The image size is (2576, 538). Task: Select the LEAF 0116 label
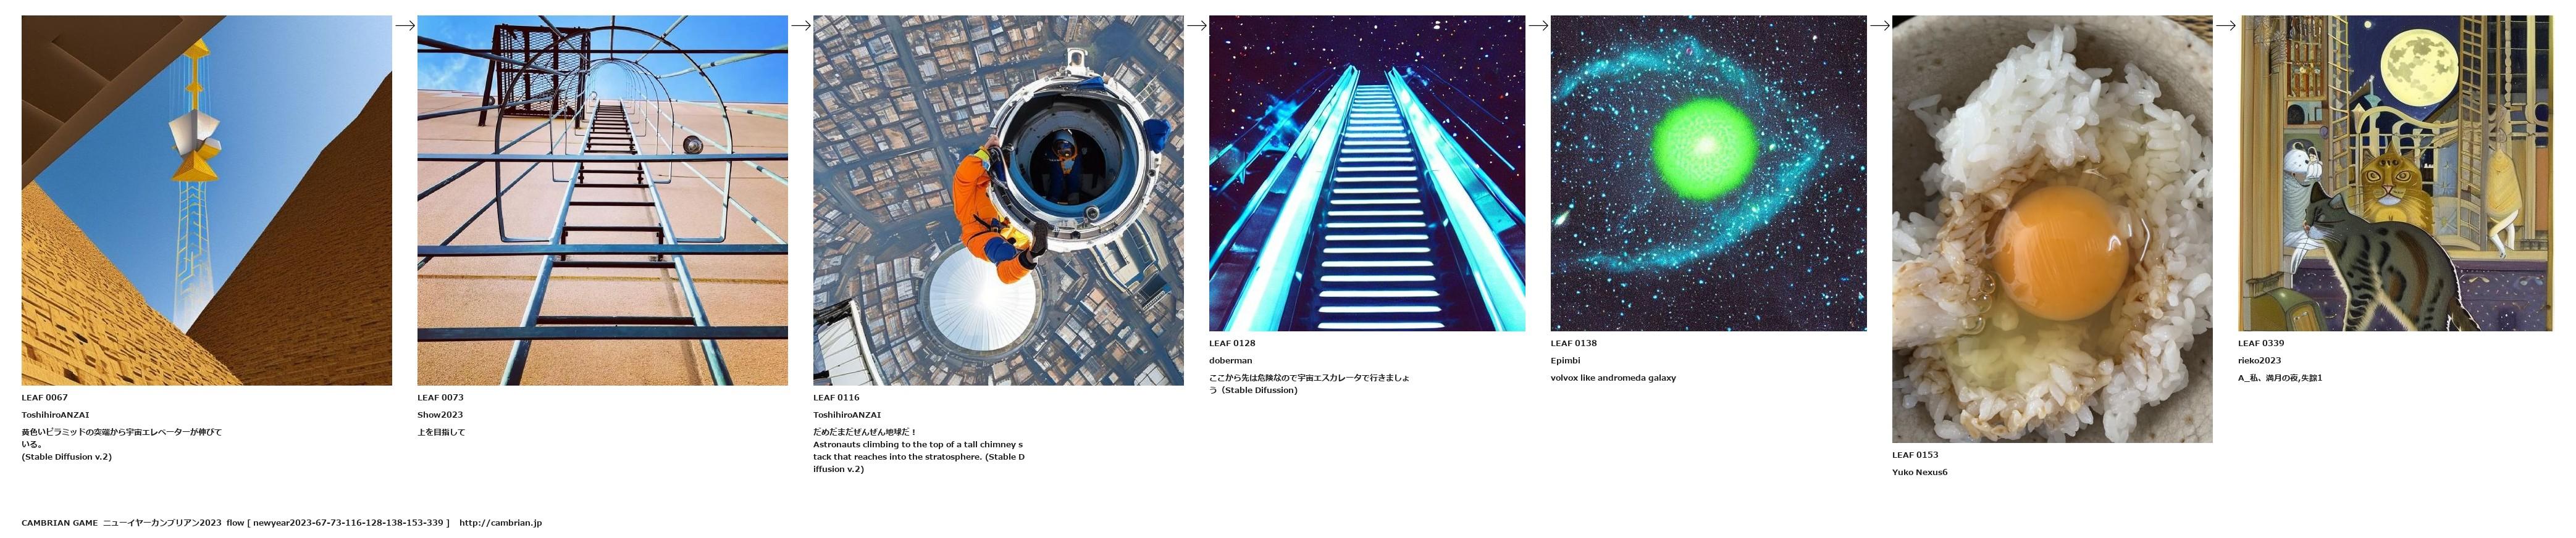pyautogui.click(x=836, y=397)
